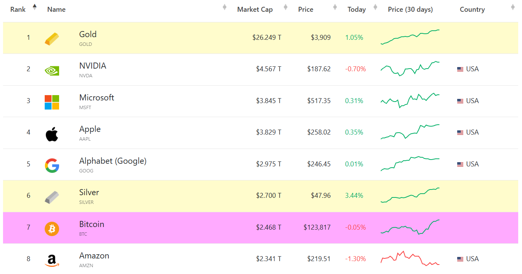Click the Microsoft logo icon
This screenshot has height=274, width=522.
[52, 102]
